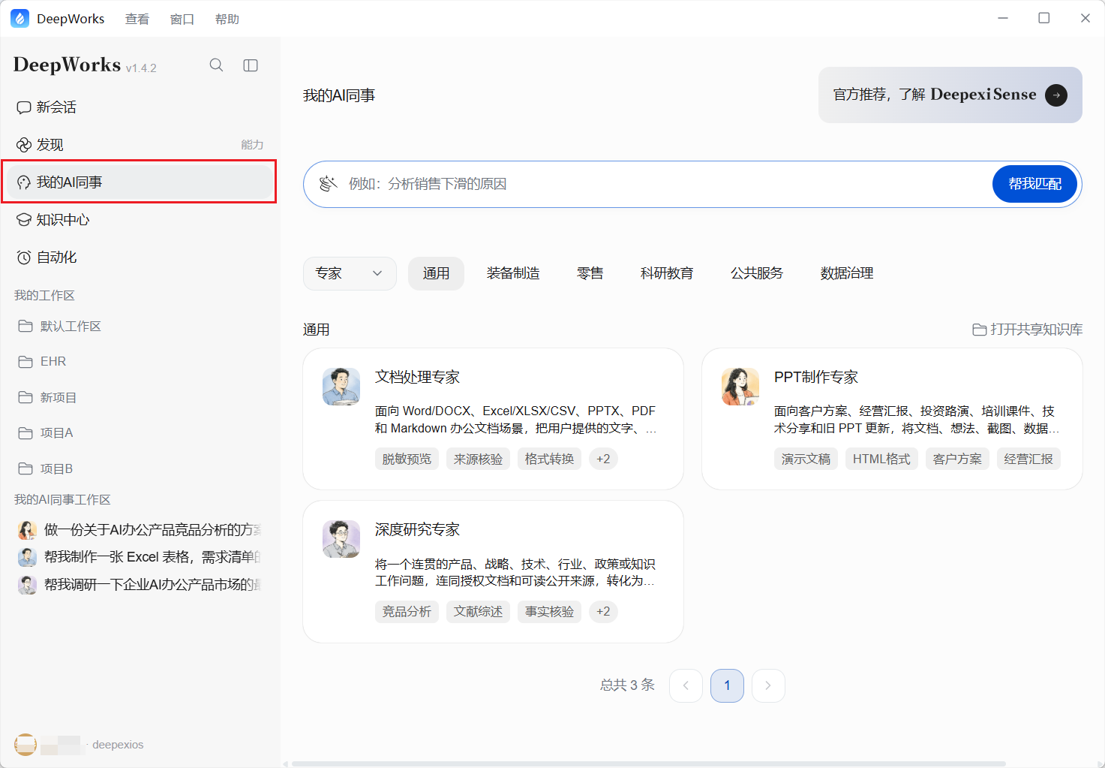Screen dimensions: 1105x768
Task: Open conversation 帮我调研一下企业AI办公产品市场
Action: click(x=140, y=585)
